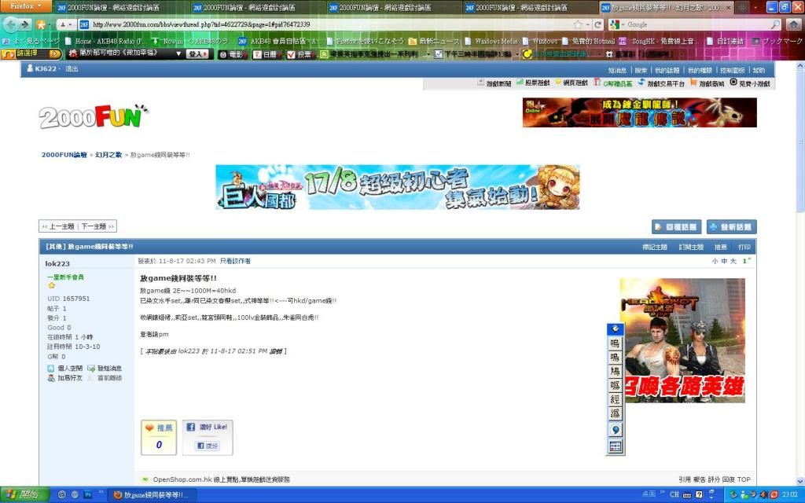
Task: Click the bookmark star in address bar
Action: [x=578, y=24]
